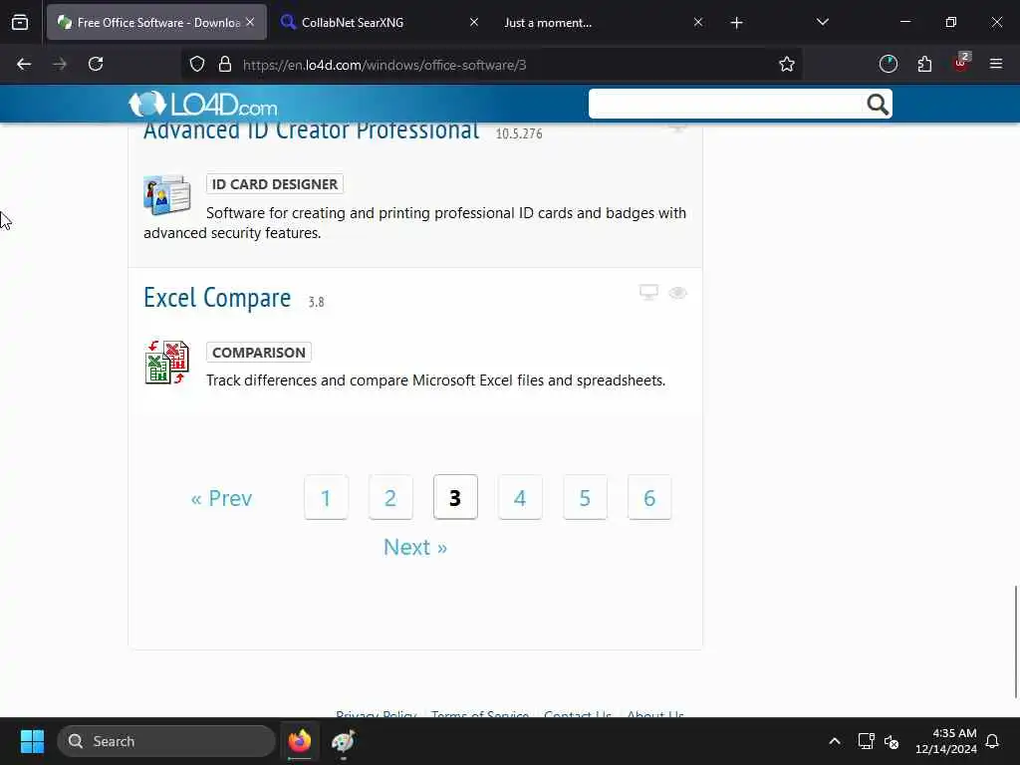The width and height of the screenshot is (1020, 765).
Task: Click the network display tray icon
Action: point(866,741)
